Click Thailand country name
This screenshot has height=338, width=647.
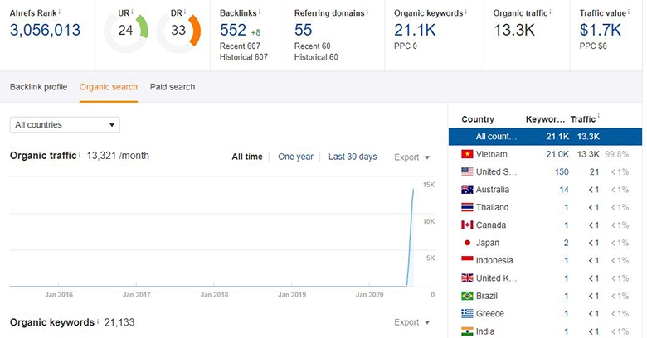click(492, 207)
